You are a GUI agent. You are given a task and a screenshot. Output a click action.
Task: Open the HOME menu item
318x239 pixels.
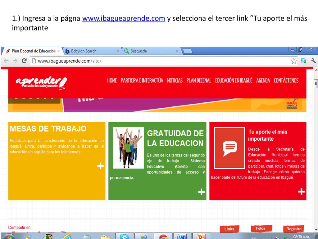112,81
